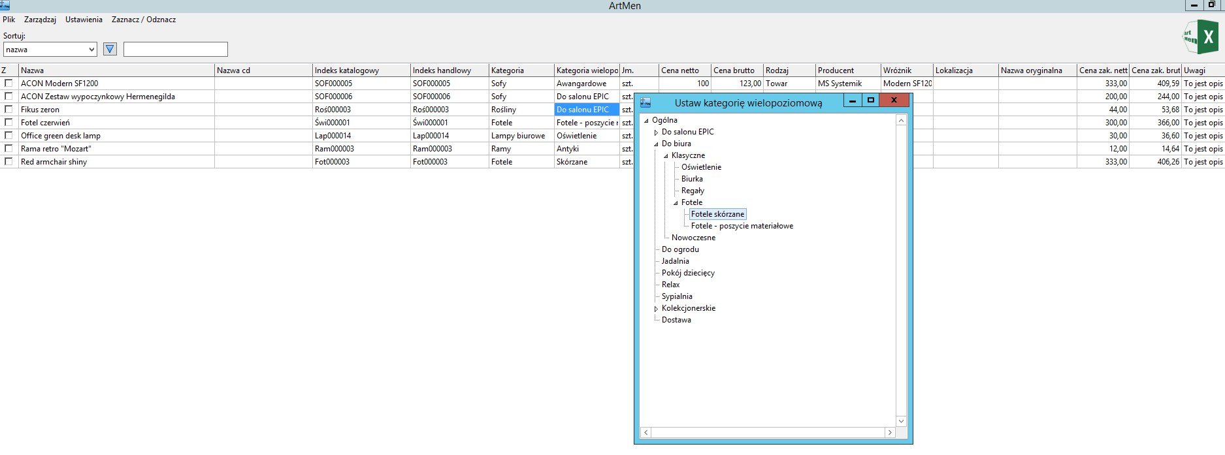Click the Ram000003 trade index cell
This screenshot has width=1225, height=455.
449,148
